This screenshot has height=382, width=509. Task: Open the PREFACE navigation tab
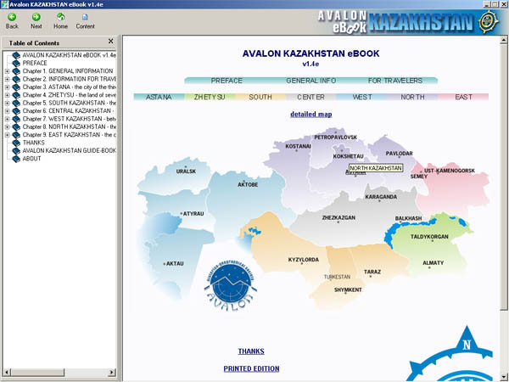pyautogui.click(x=227, y=81)
